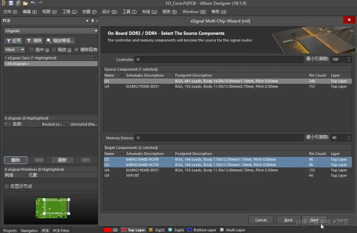Open the 放置 (P) menu

(89, 12)
